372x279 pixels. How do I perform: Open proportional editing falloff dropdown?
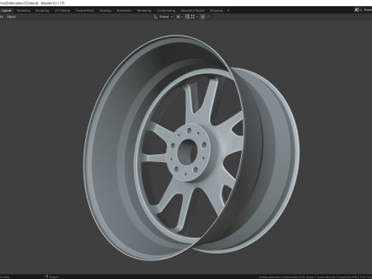tap(210, 17)
